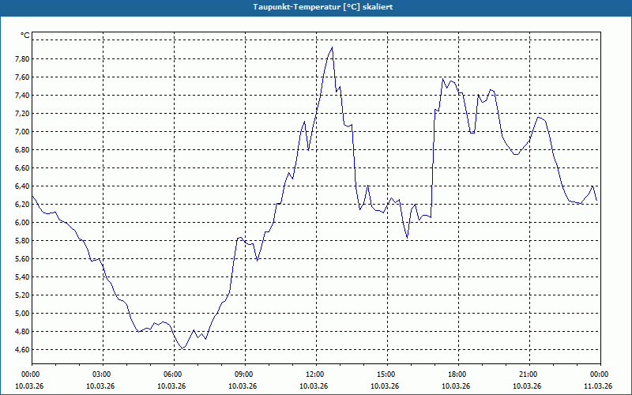Click the date label beneath 12:00
This screenshot has width=632, height=395.
click(x=314, y=386)
